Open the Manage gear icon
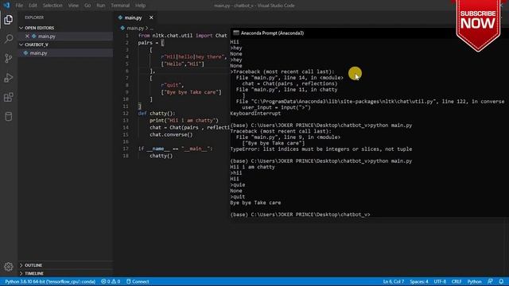Image resolution: width=509 pixels, height=286 pixels. click(9, 267)
